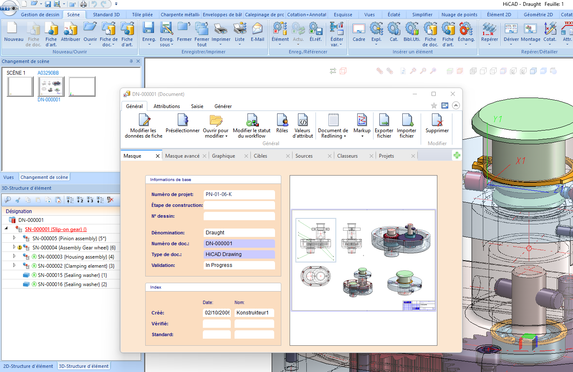Open Fiche de doc. dropdown arrow
Screen dimensions: 573x372
click(x=113, y=45)
